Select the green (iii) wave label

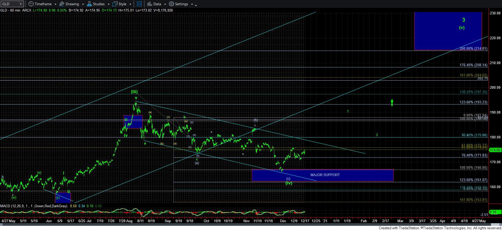point(134,92)
